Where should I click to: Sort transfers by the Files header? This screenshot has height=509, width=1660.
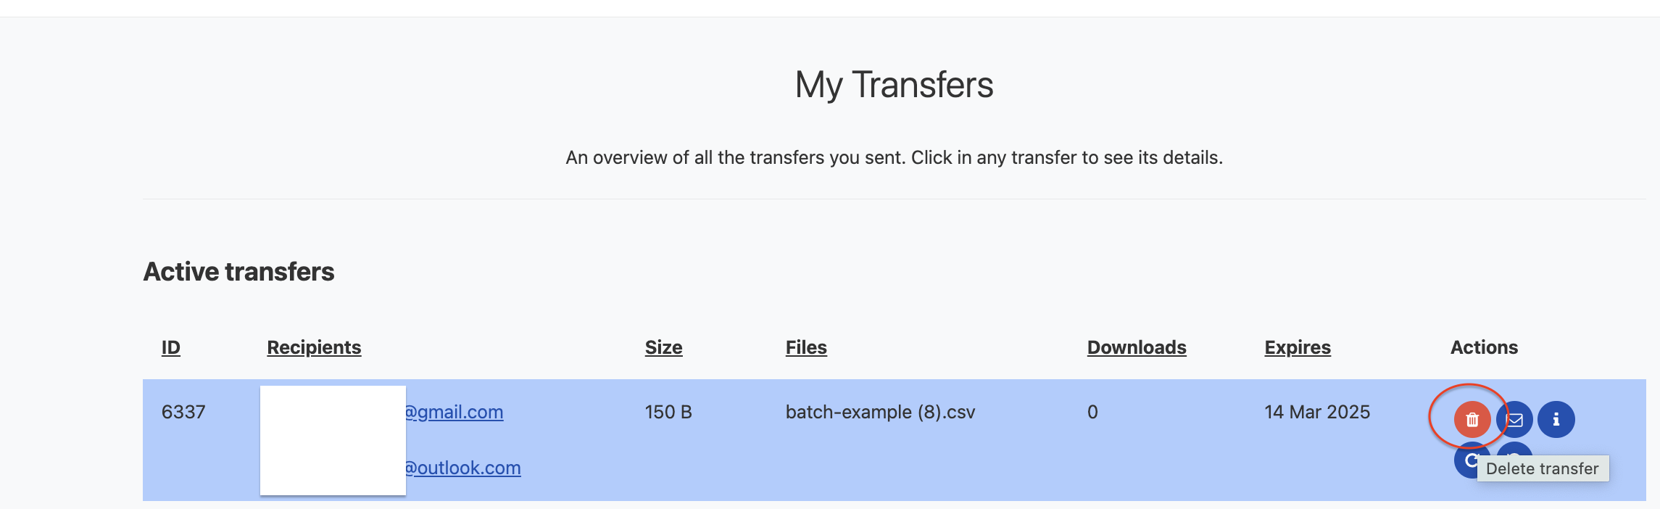point(806,347)
